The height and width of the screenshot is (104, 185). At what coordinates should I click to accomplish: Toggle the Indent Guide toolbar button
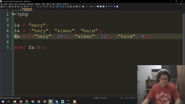point(63,7)
